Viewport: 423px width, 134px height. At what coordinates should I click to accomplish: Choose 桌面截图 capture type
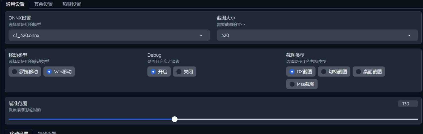(x=369, y=72)
